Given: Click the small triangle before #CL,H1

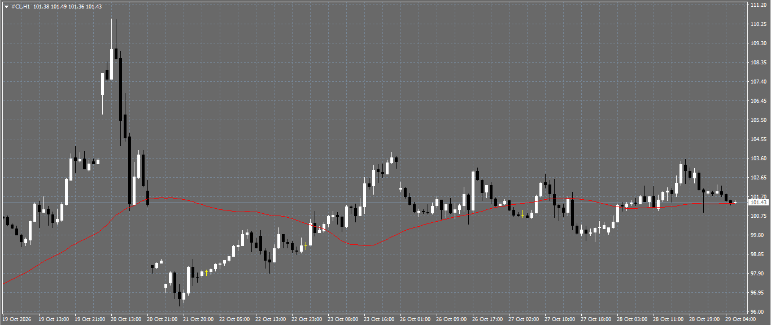Looking at the screenshot, I should [x=6, y=6].
